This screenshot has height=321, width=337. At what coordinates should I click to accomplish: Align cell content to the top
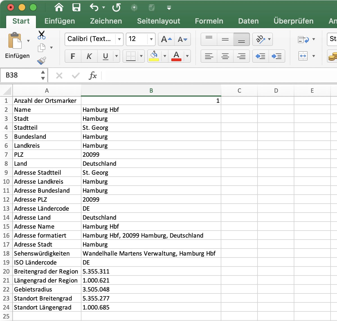209,39
